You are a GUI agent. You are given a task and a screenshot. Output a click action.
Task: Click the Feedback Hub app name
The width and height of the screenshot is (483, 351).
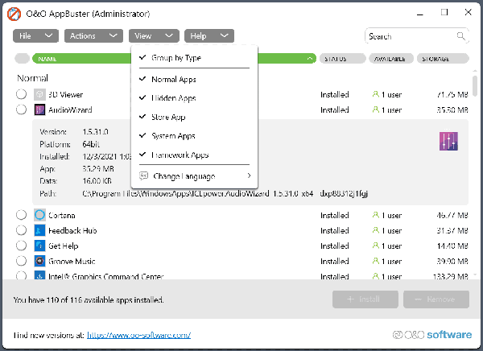pos(72,230)
